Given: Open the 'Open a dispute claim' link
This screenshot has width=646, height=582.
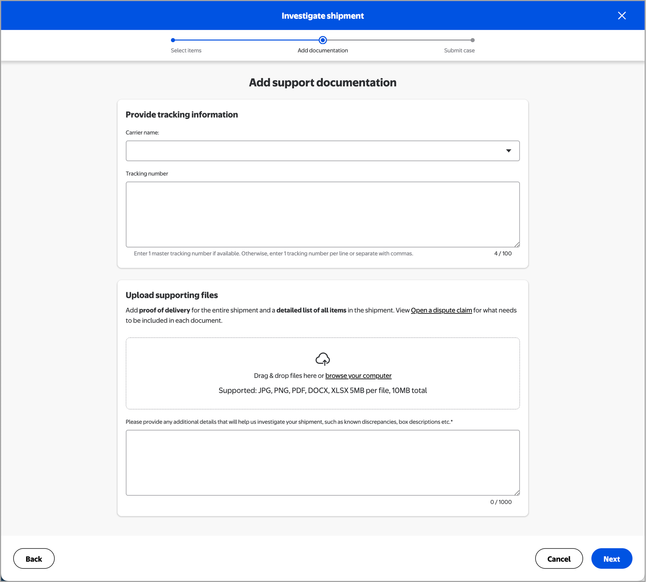Looking at the screenshot, I should (441, 310).
